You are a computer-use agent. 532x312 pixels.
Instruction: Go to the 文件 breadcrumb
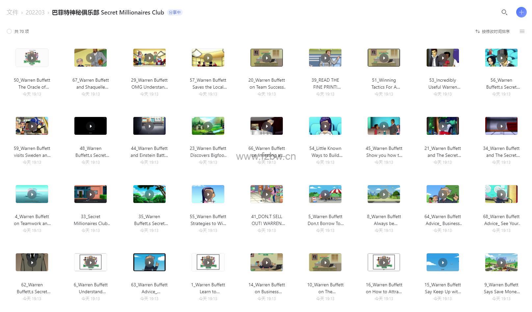point(13,13)
